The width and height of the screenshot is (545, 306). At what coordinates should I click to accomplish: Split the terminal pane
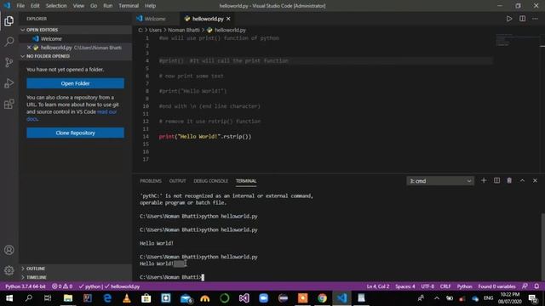pos(496,180)
